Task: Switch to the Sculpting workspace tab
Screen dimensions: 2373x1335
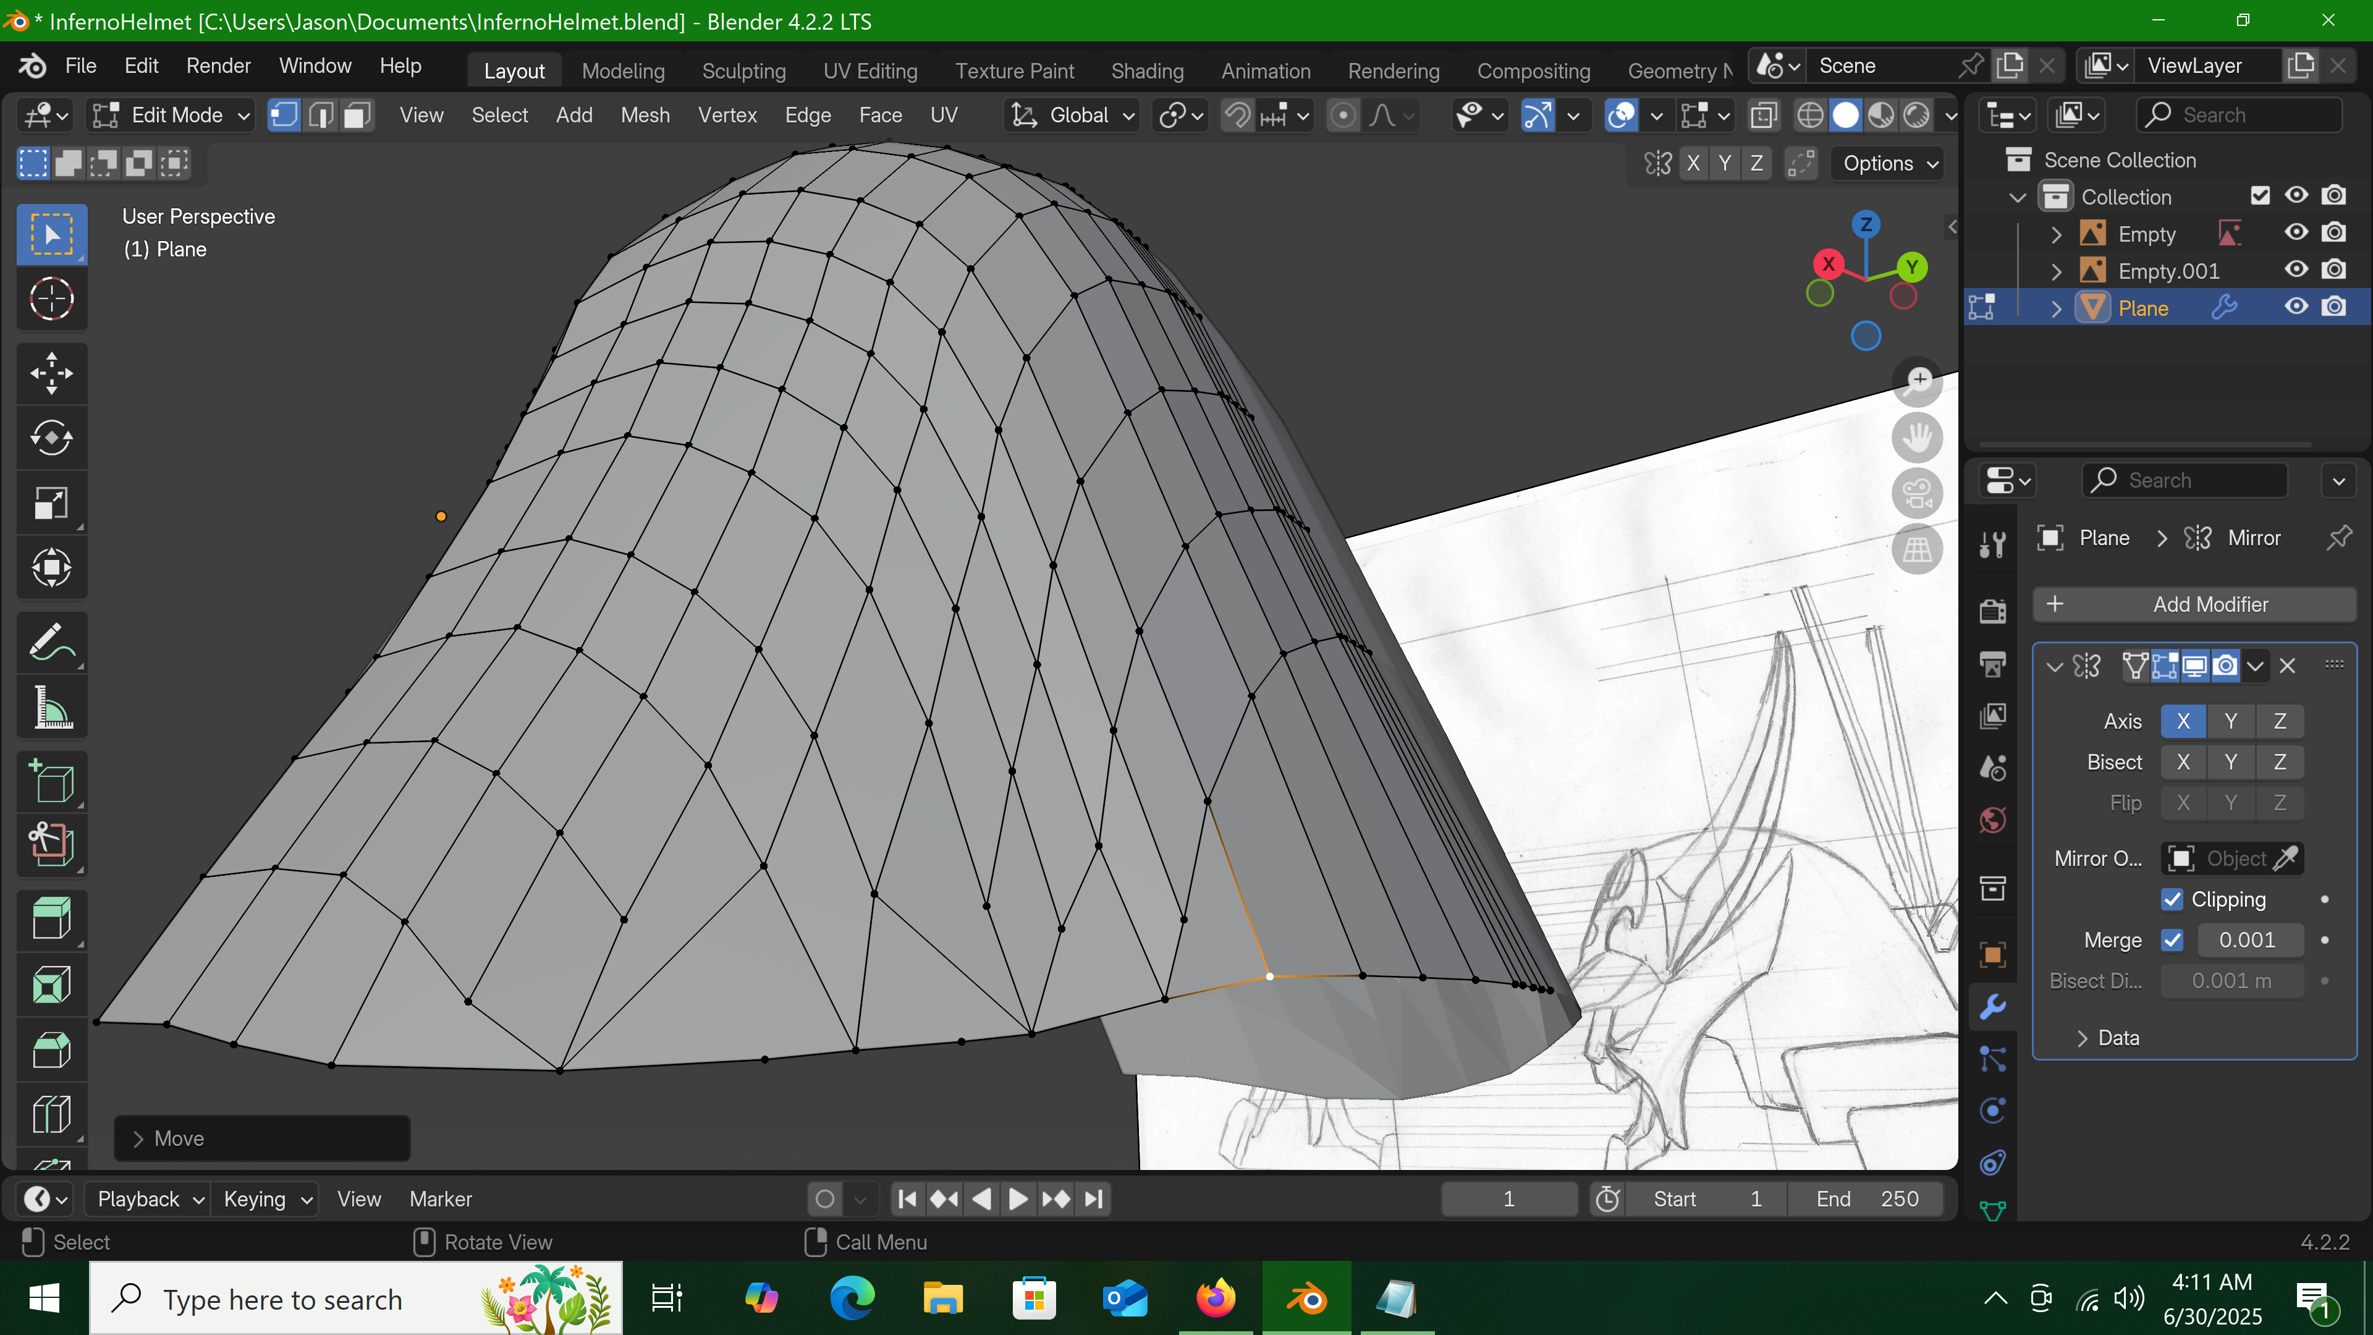Action: pyautogui.click(x=743, y=71)
